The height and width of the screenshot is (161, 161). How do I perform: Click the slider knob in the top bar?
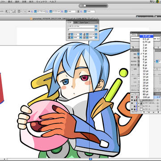(85, 6)
